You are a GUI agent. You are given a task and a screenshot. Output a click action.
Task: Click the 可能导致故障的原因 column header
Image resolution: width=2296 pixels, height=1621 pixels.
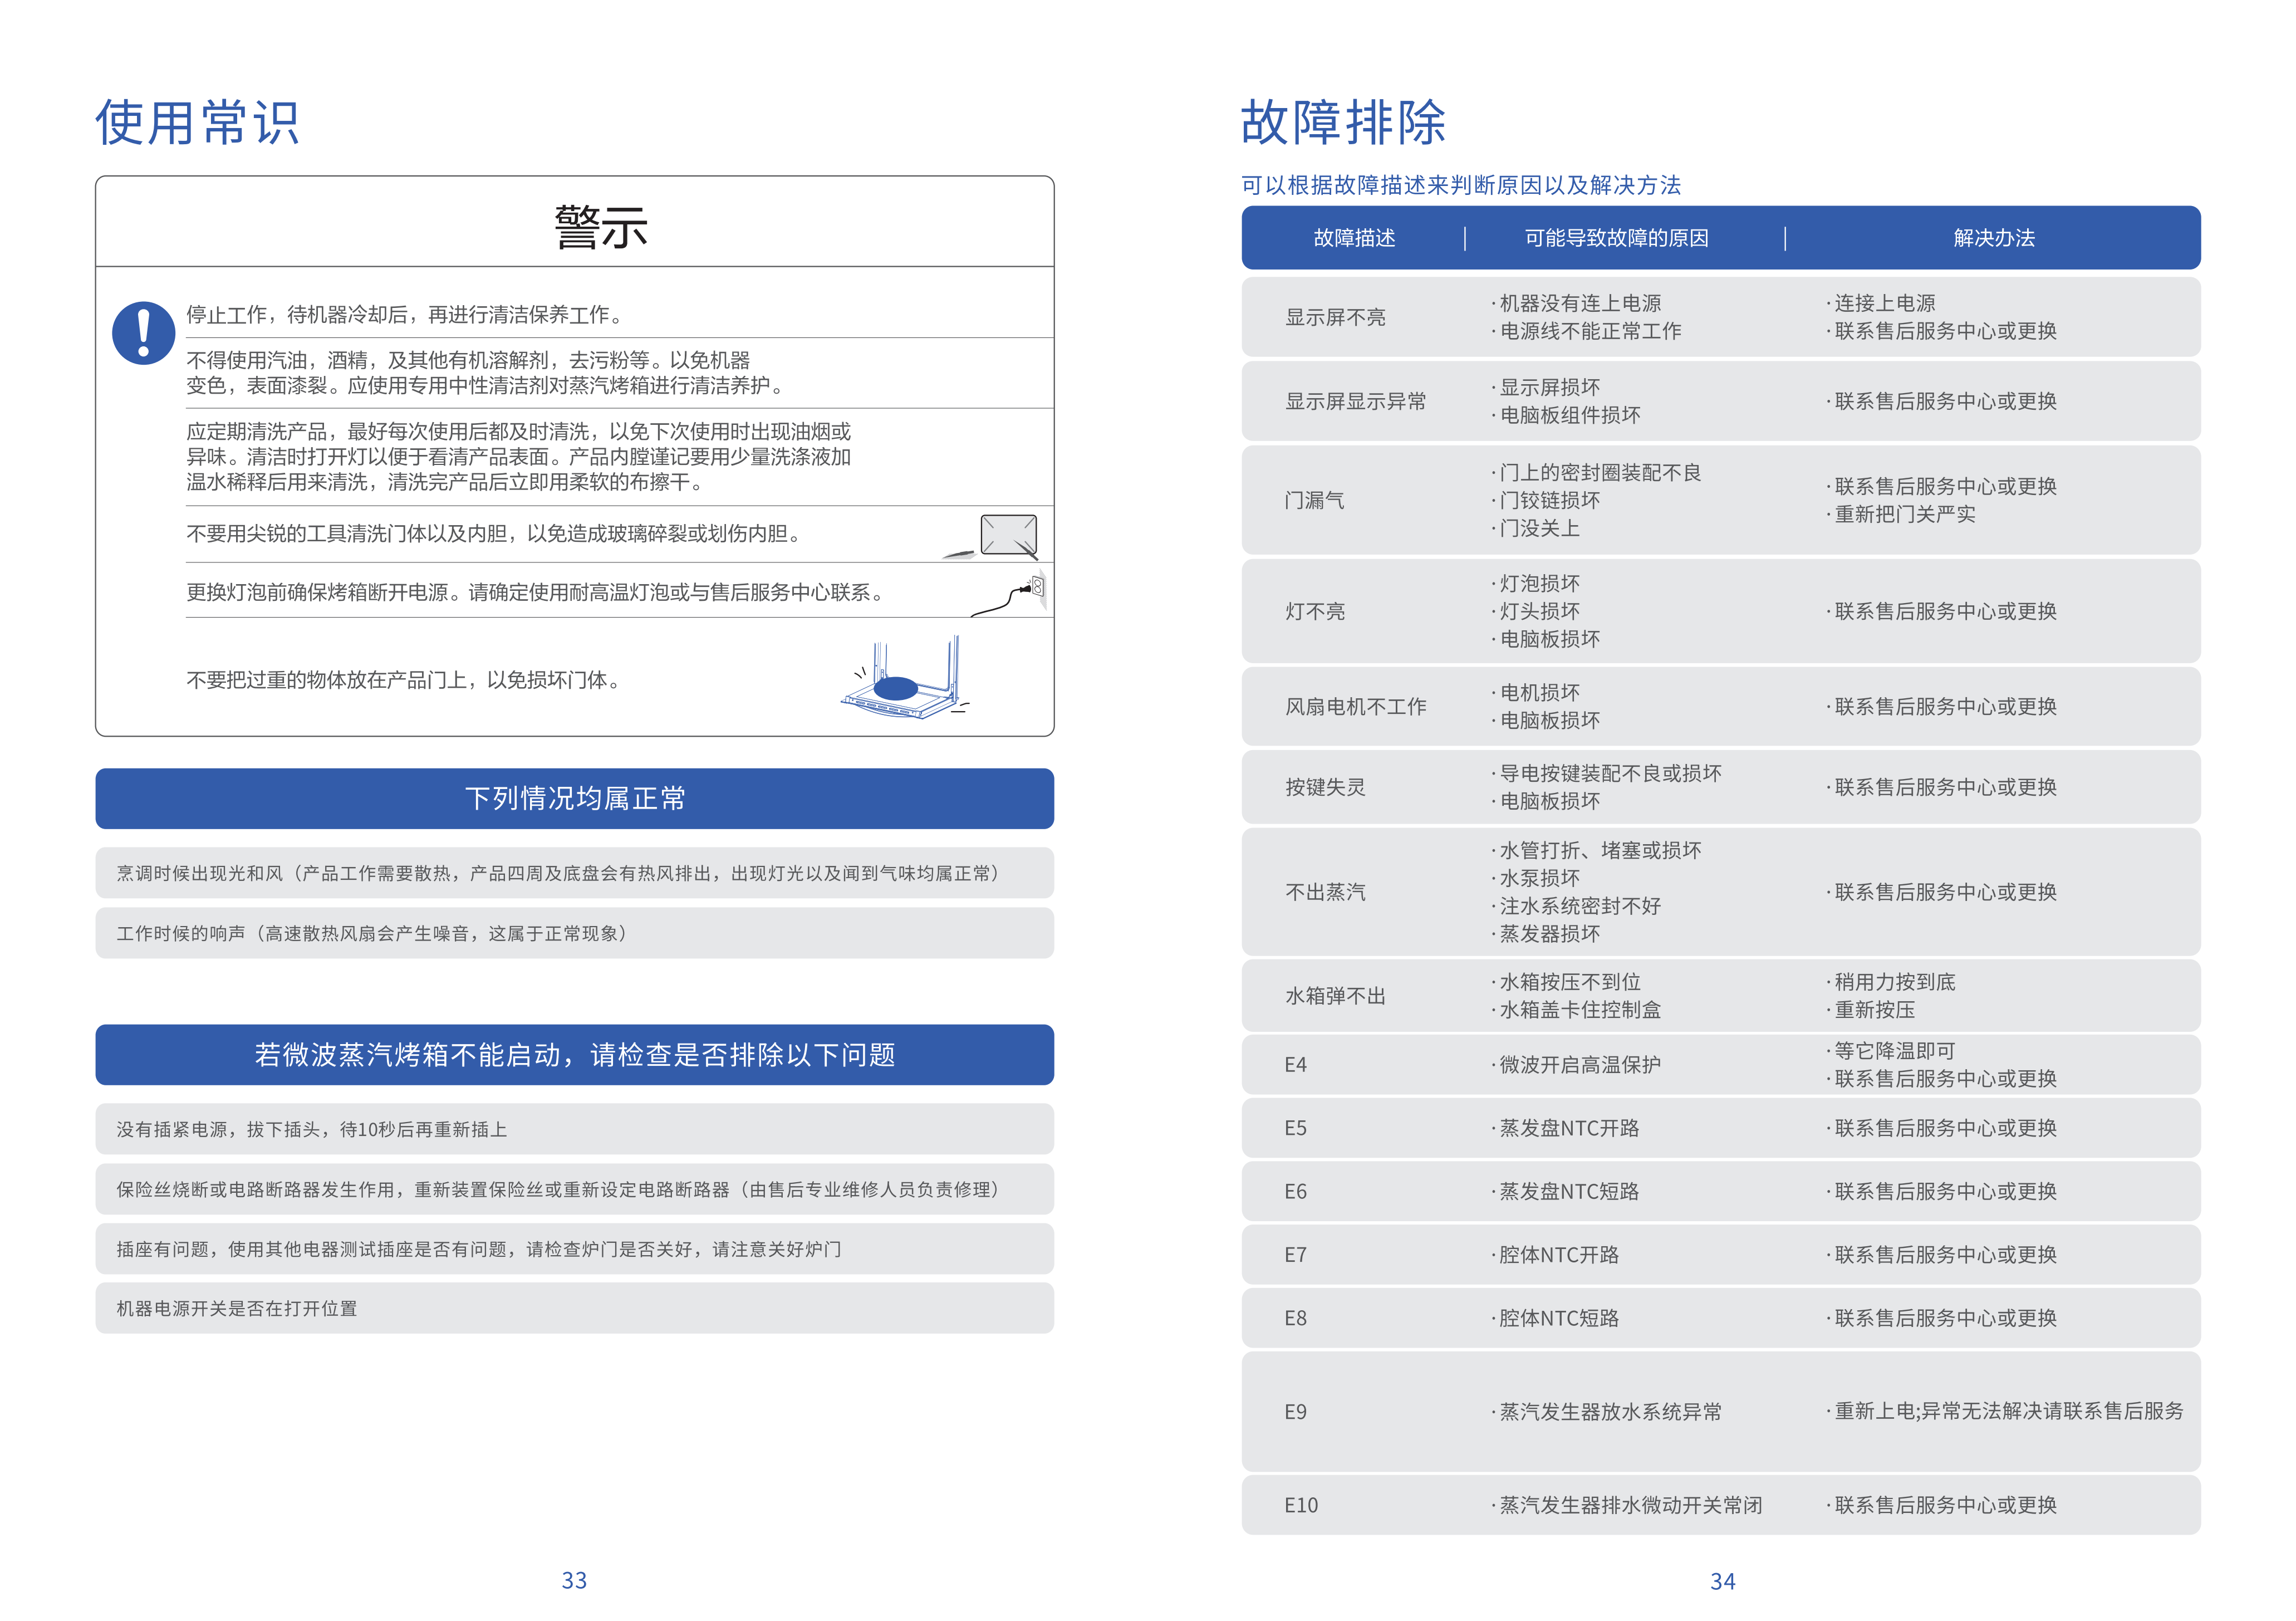[1615, 238]
